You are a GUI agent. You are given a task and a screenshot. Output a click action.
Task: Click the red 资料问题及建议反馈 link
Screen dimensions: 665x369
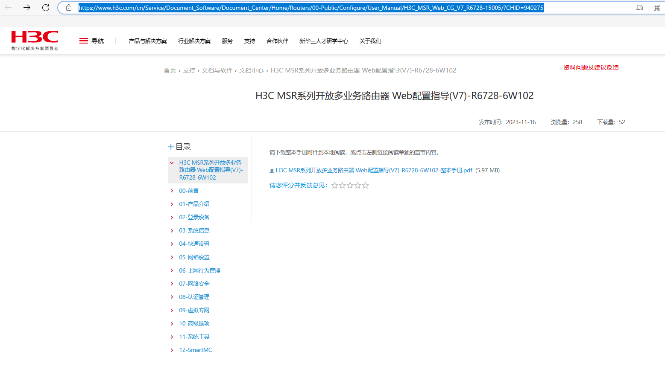[591, 67]
